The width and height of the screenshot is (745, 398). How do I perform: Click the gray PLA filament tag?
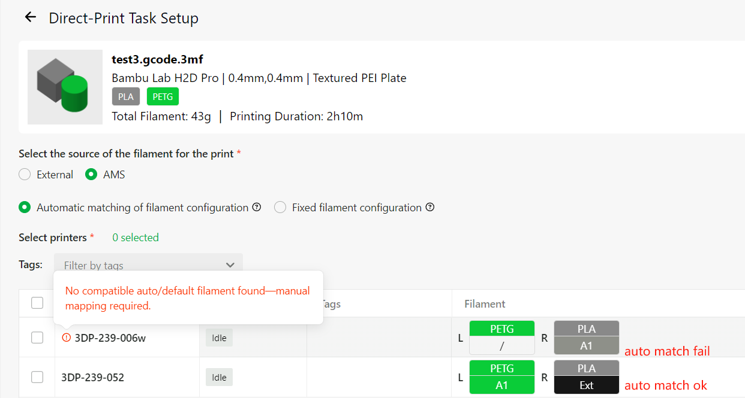126,96
